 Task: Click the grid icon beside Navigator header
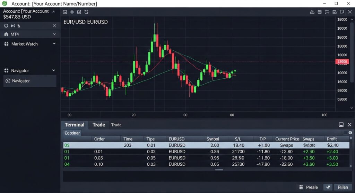point(6,70)
